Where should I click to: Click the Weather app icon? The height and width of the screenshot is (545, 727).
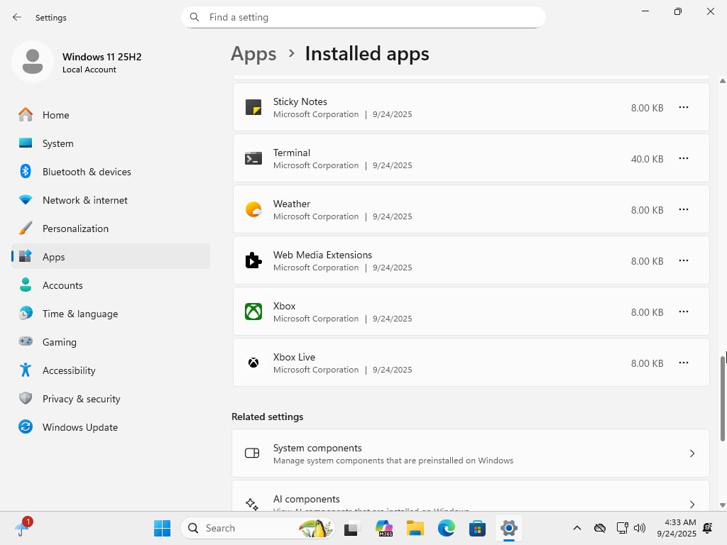[x=253, y=209]
